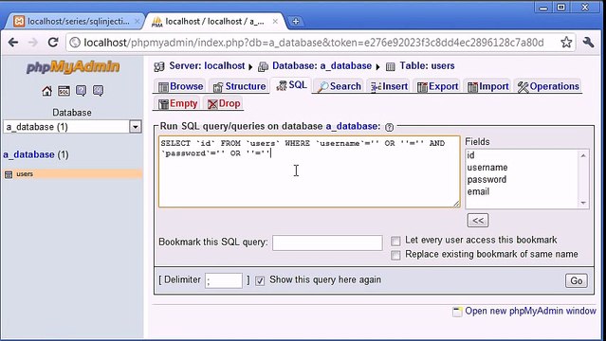Open the Database dropdown a_database (1)
Image resolution: width=606 pixels, height=341 pixels.
click(72, 127)
